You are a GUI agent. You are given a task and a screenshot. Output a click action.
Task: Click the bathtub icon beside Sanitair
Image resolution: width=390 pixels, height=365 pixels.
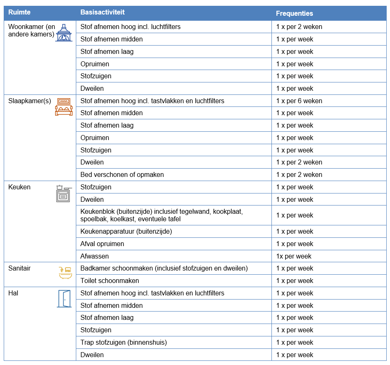point(65,273)
